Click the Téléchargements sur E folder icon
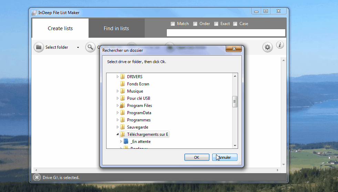 [x=122, y=134]
